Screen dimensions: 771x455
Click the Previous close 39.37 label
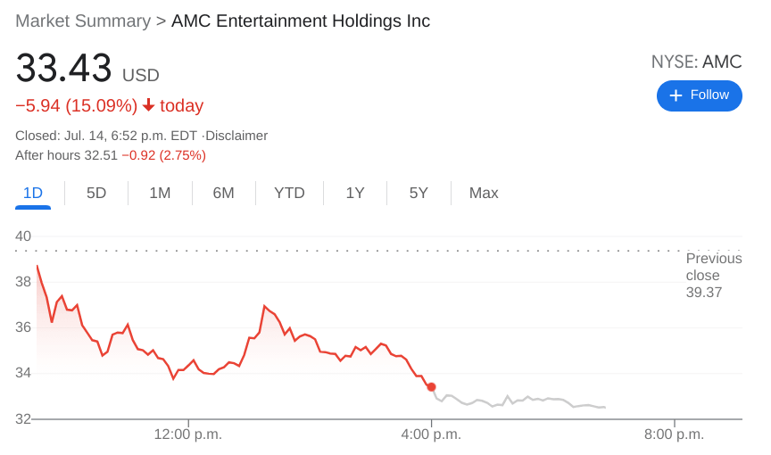(713, 275)
